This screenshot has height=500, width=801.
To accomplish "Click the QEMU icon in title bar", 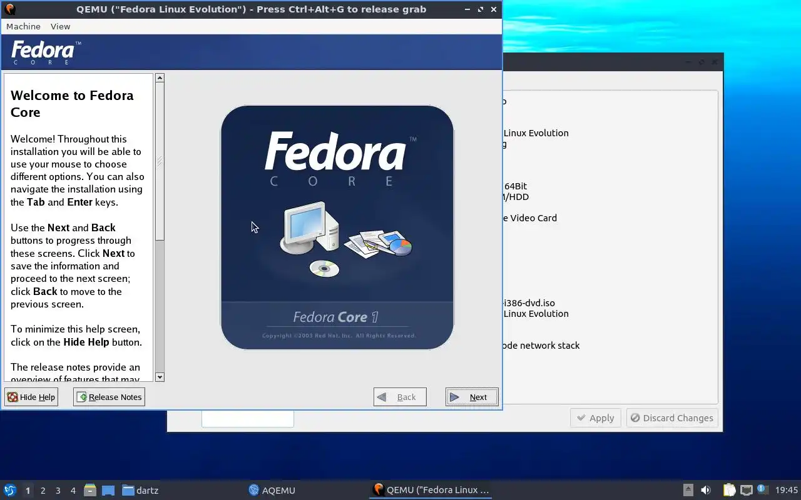I will (x=10, y=9).
